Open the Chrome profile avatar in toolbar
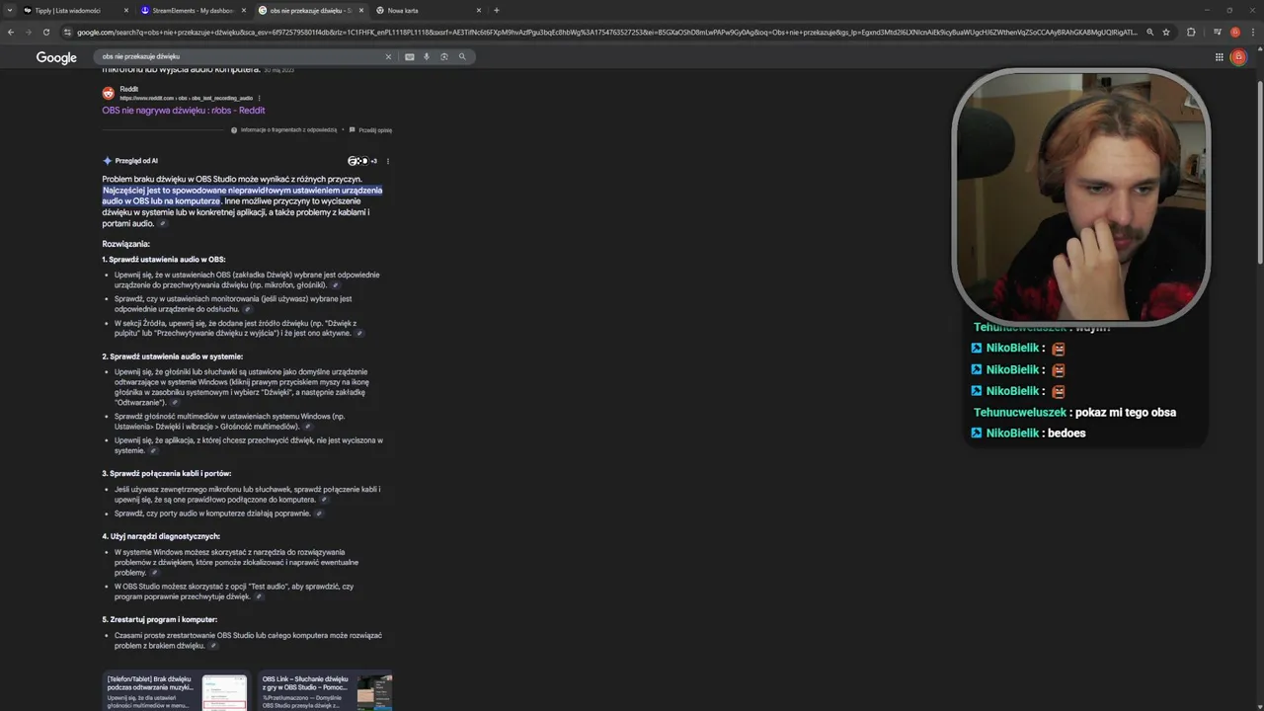This screenshot has width=1264, height=711. pyautogui.click(x=1234, y=32)
